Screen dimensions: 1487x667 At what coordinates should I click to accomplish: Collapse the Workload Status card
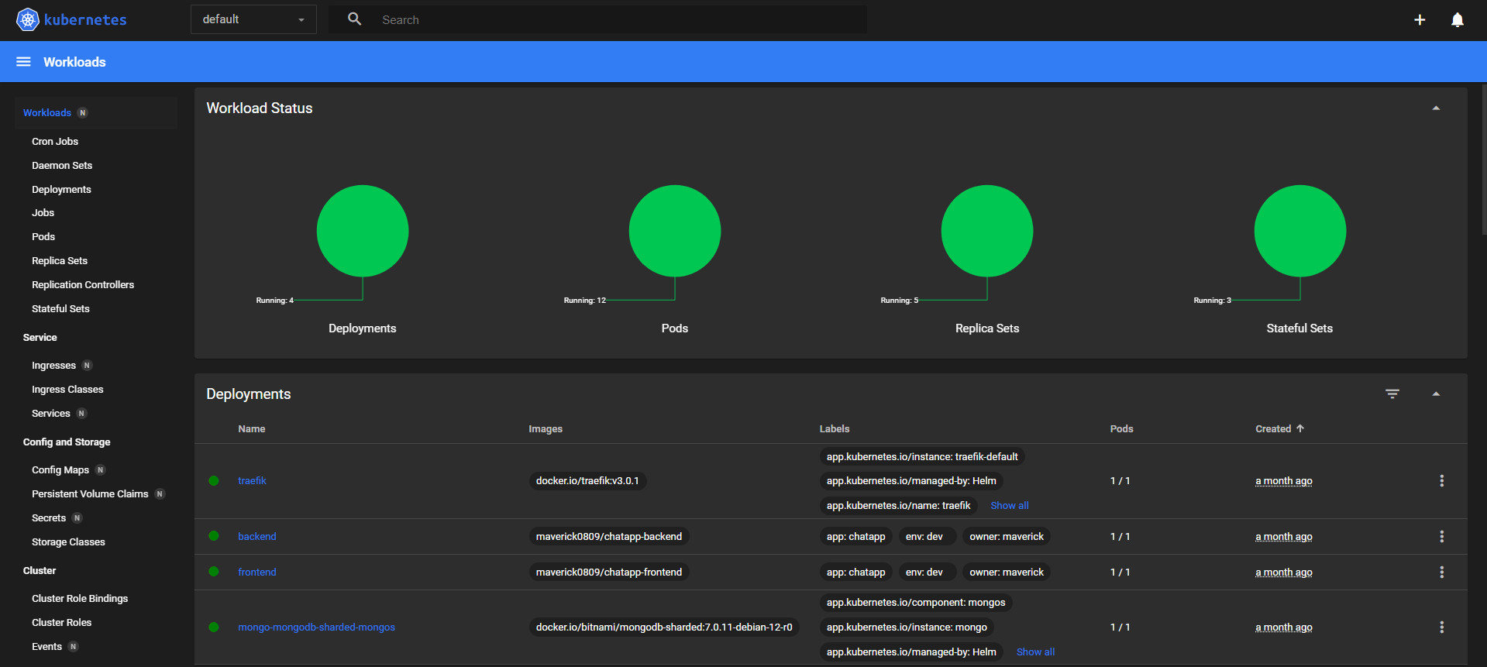point(1436,108)
